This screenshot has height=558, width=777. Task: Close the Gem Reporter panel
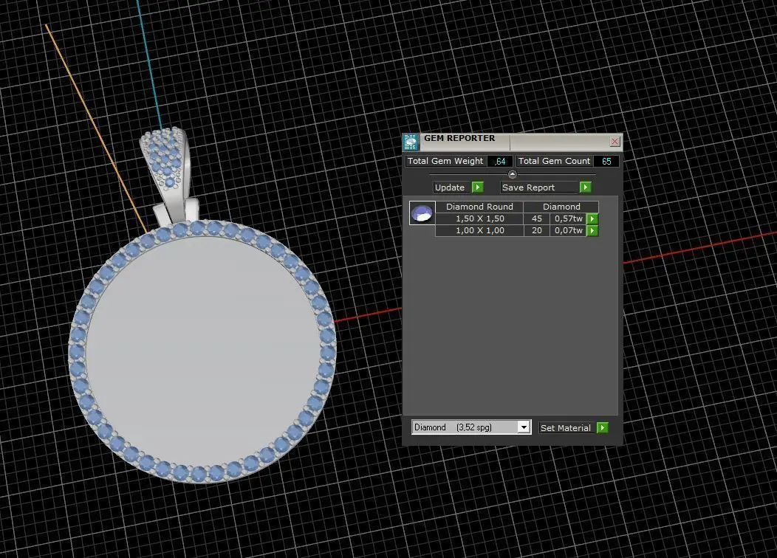(615, 141)
